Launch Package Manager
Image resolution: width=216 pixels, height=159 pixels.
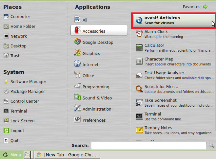[x=24, y=91]
